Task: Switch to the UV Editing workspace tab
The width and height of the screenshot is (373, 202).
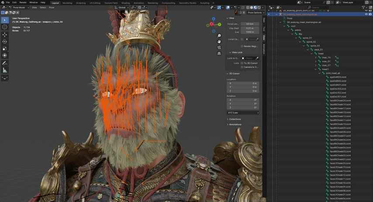Action: pos(95,3)
